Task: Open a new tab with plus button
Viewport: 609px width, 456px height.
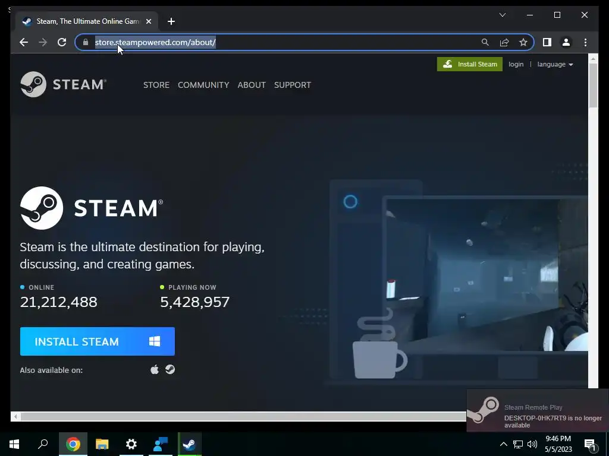Action: 171,21
